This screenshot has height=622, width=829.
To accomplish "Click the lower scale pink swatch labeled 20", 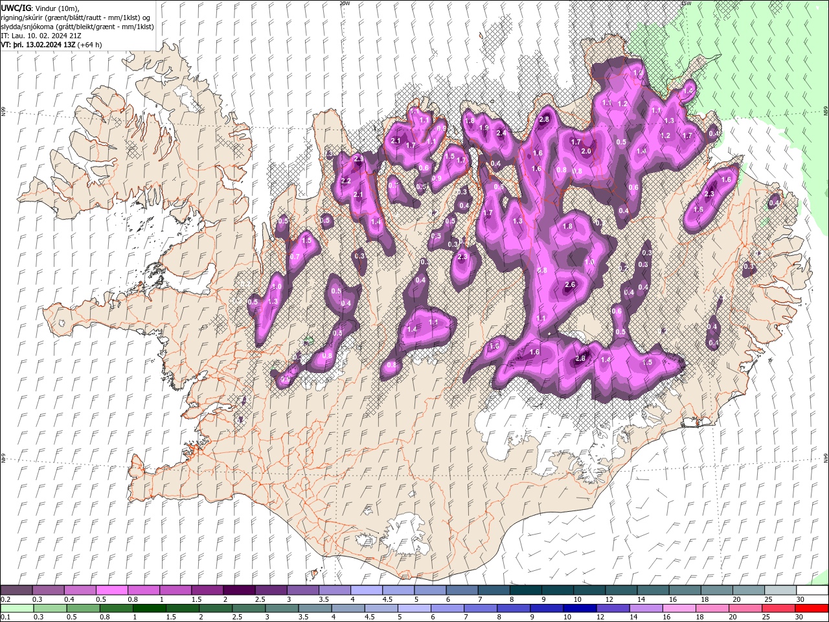I will tap(745, 608).
